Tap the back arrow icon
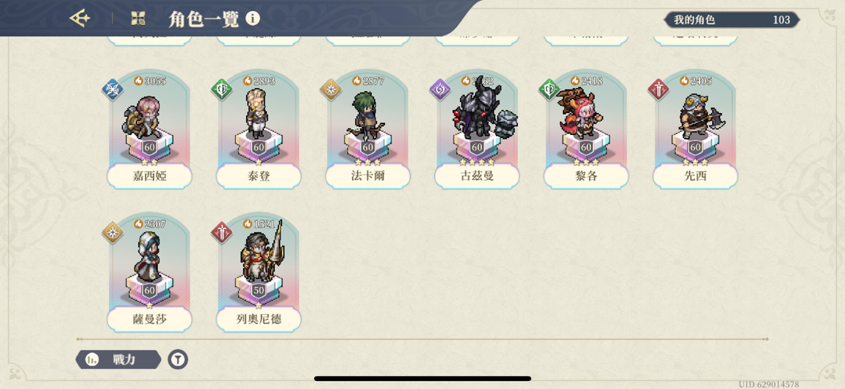The height and width of the screenshot is (389, 845). 80,19
